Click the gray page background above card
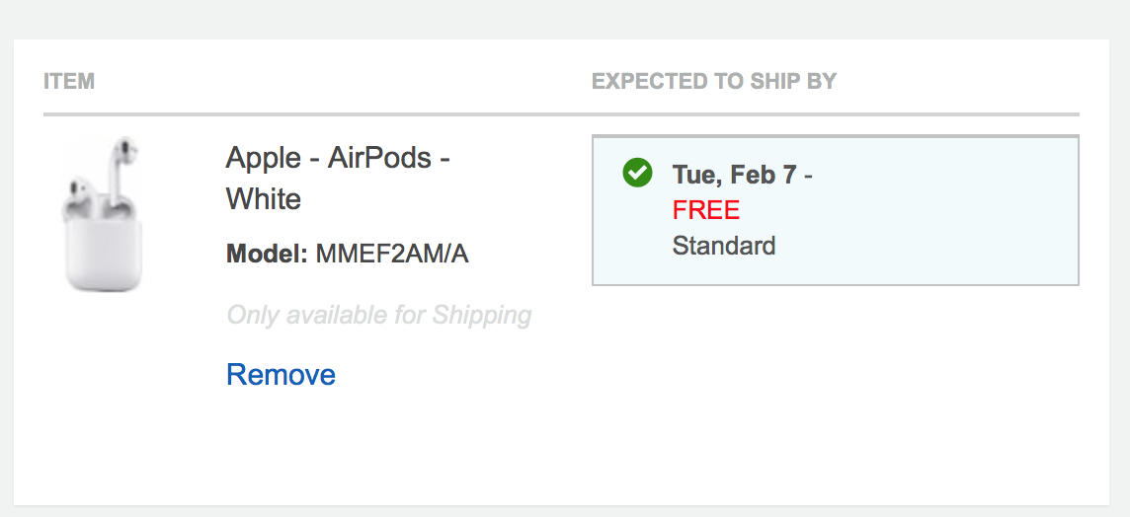This screenshot has width=1130, height=517. pos(565,18)
